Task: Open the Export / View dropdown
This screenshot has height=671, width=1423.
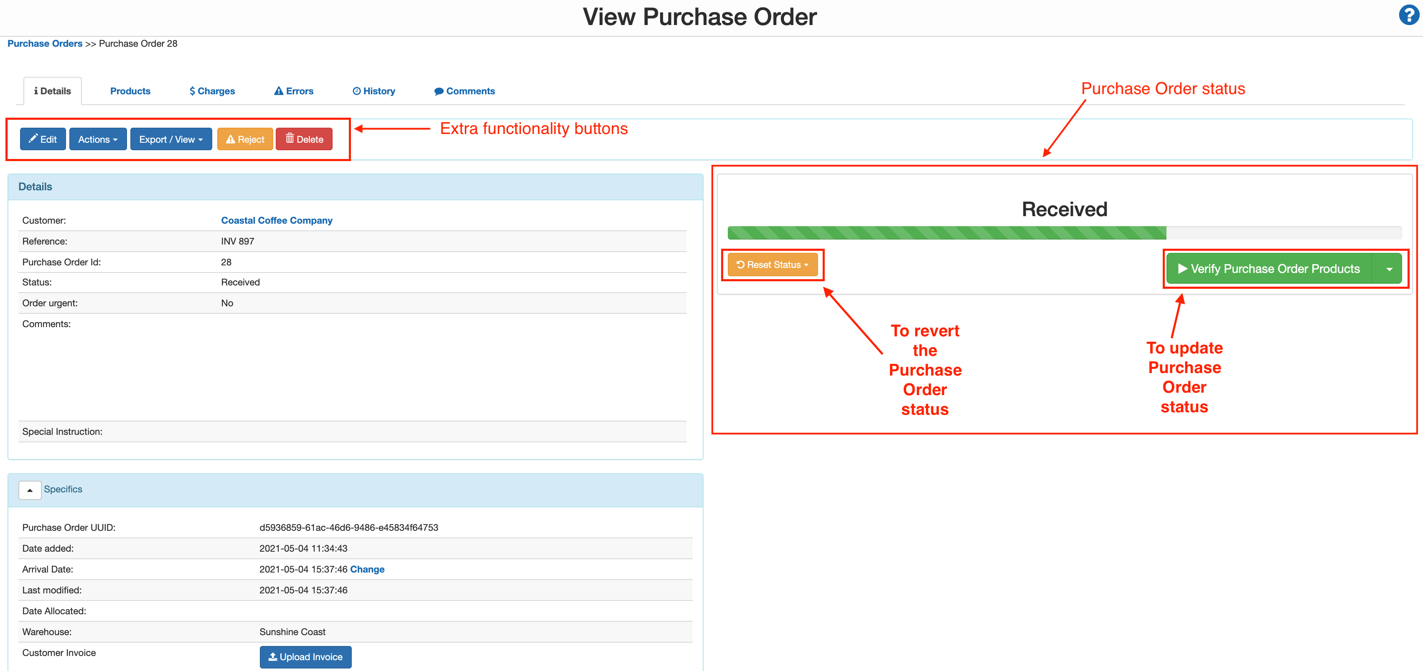Action: pyautogui.click(x=171, y=139)
